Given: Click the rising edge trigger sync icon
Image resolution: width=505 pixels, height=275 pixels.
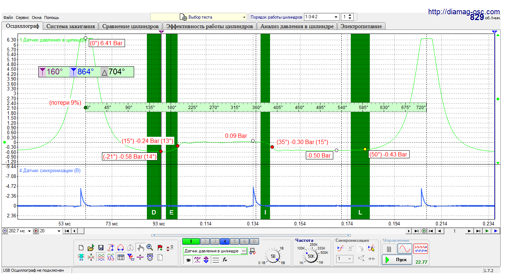Looking at the screenshot, I should tap(351, 248).
